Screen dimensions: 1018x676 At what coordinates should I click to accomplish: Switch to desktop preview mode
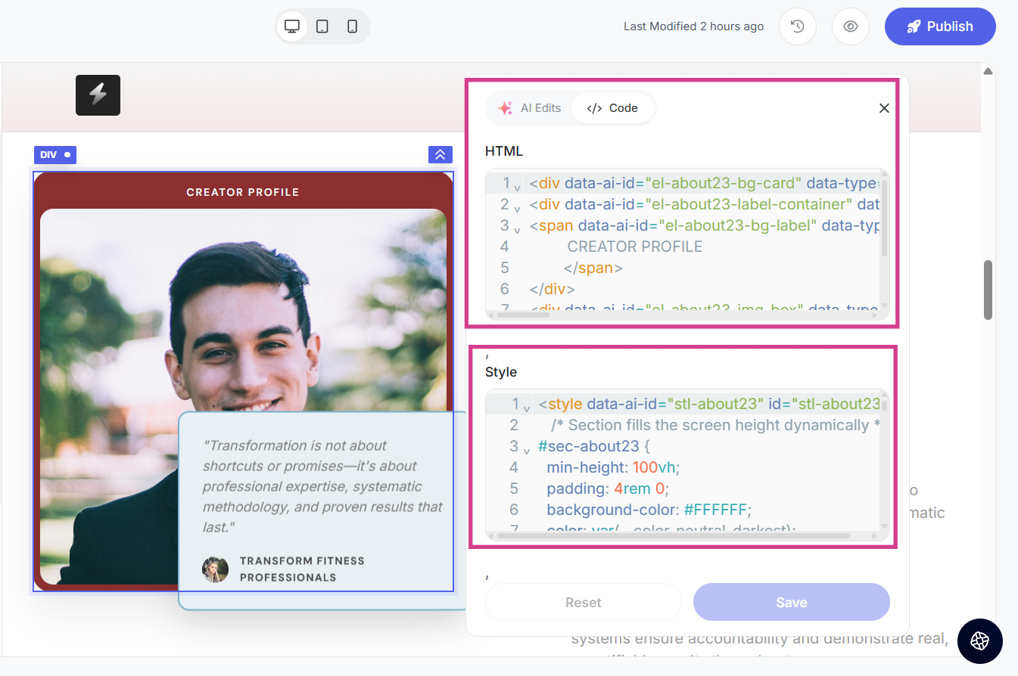pos(292,26)
